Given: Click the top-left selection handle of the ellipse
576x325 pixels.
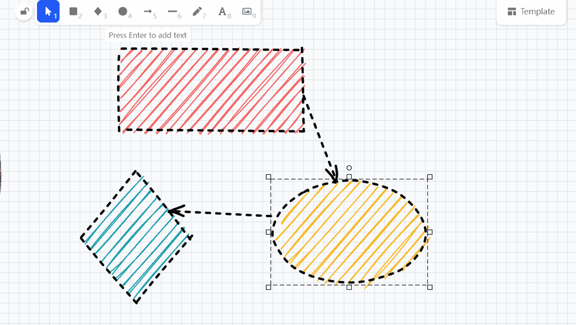Looking at the screenshot, I should (269, 177).
